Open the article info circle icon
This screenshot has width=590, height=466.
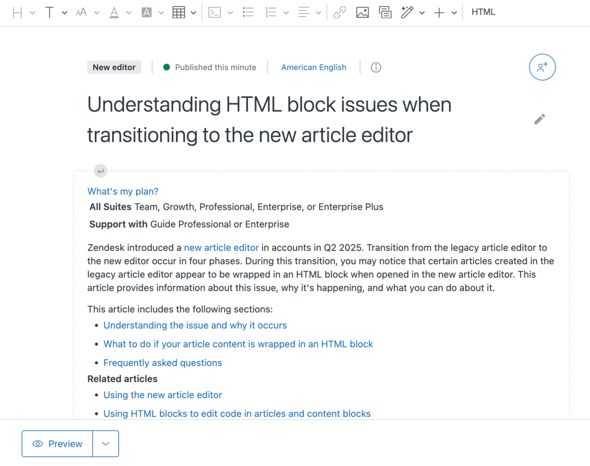coord(376,67)
